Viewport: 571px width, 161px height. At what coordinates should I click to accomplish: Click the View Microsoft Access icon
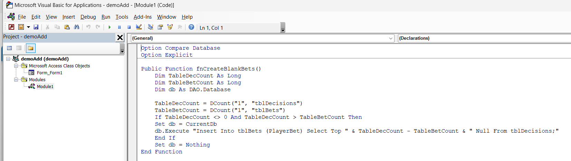11,27
